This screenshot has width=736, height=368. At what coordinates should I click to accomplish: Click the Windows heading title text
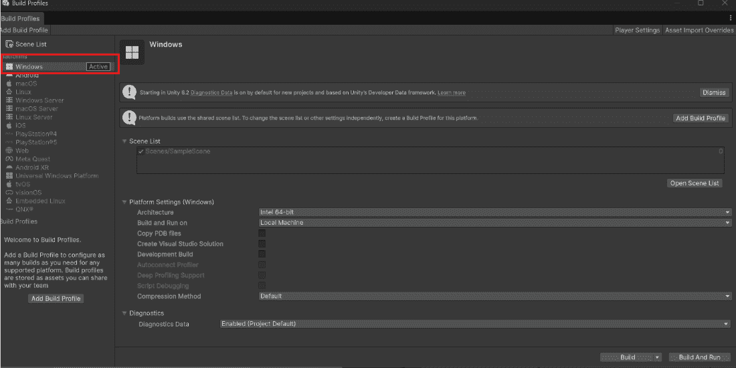click(x=166, y=45)
